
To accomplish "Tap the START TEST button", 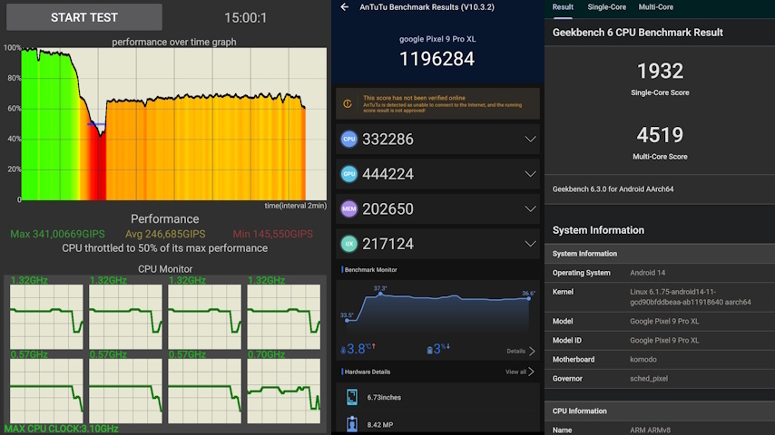I will click(84, 17).
